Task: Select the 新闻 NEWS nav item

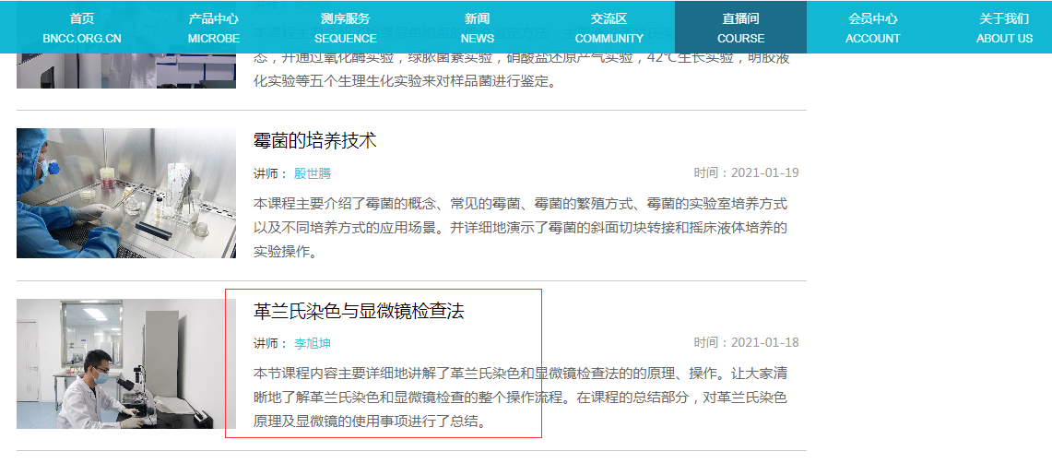Action: coord(477,29)
